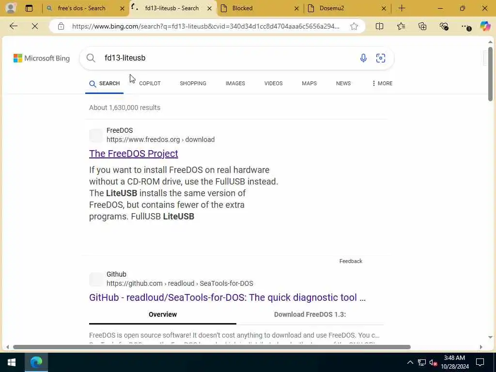This screenshot has width=496, height=372.
Task: Click the scroll left arrow
Action: pyautogui.click(x=8, y=347)
